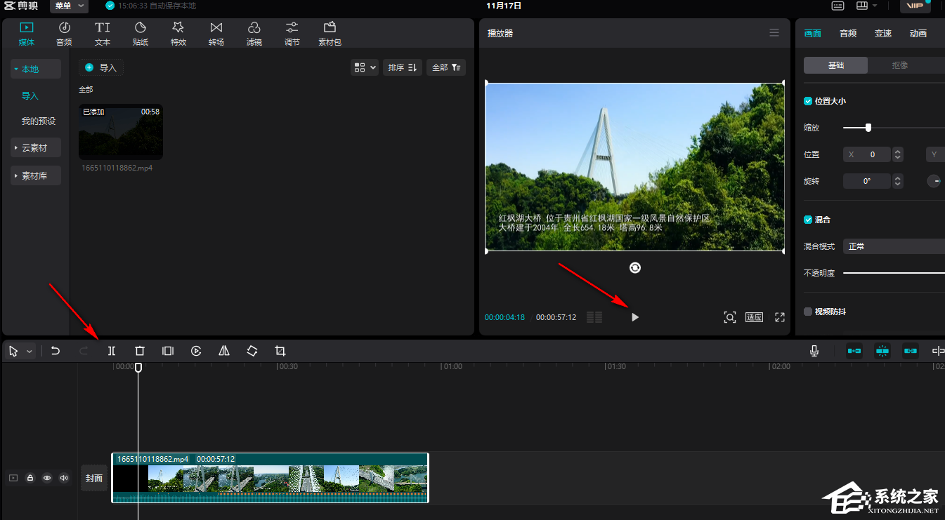Open the 滤镜 filters tab
Screen dimensions: 945x520
point(254,34)
